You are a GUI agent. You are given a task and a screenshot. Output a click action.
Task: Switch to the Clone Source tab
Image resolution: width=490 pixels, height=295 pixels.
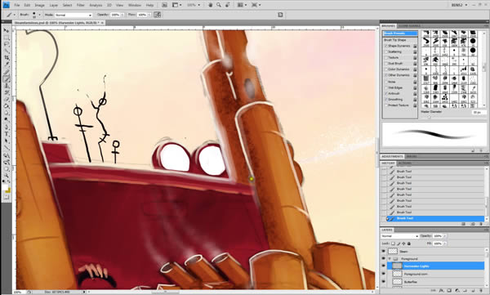click(409, 26)
